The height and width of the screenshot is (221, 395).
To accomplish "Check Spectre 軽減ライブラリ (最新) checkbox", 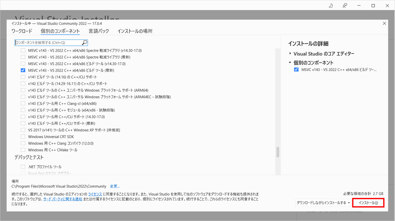I will (x=23, y=57).
